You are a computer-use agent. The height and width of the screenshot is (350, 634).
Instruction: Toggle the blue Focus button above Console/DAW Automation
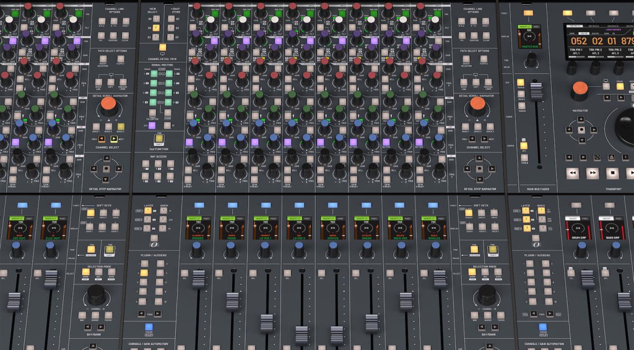pos(149,328)
